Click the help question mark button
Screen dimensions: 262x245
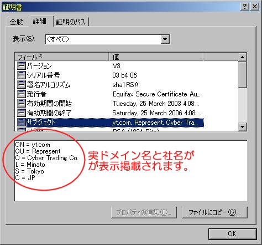pyautogui.click(x=245, y=7)
